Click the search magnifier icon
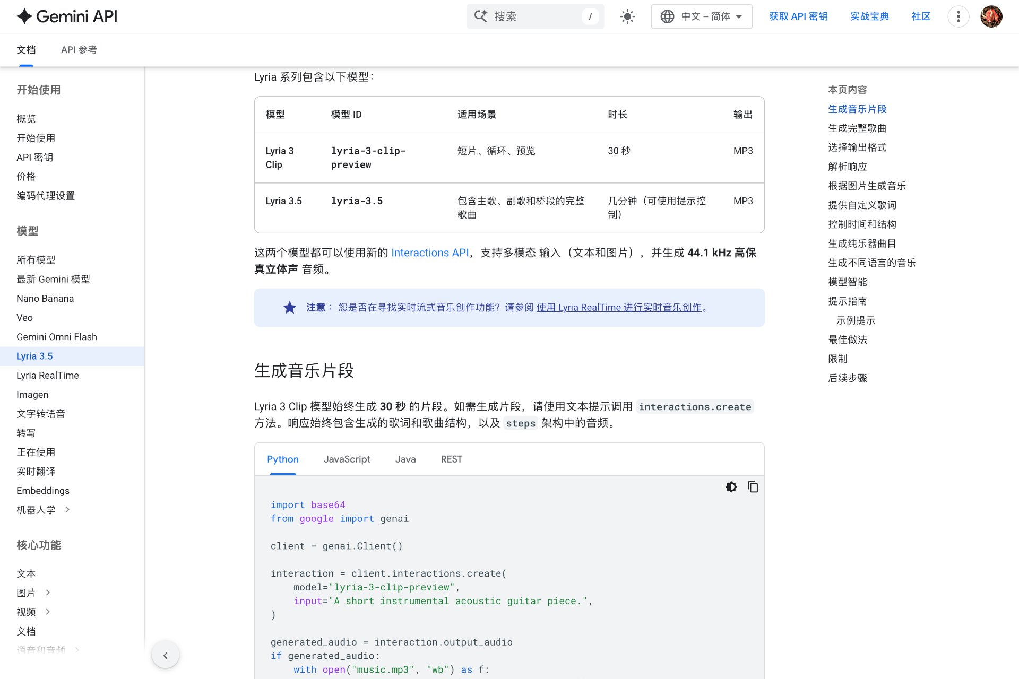 (481, 16)
